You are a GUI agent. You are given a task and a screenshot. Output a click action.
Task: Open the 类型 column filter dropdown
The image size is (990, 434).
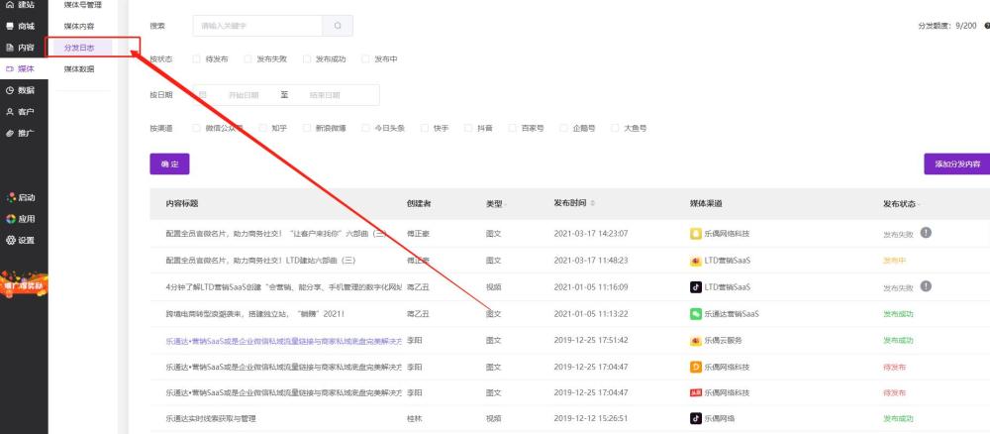tap(506, 205)
